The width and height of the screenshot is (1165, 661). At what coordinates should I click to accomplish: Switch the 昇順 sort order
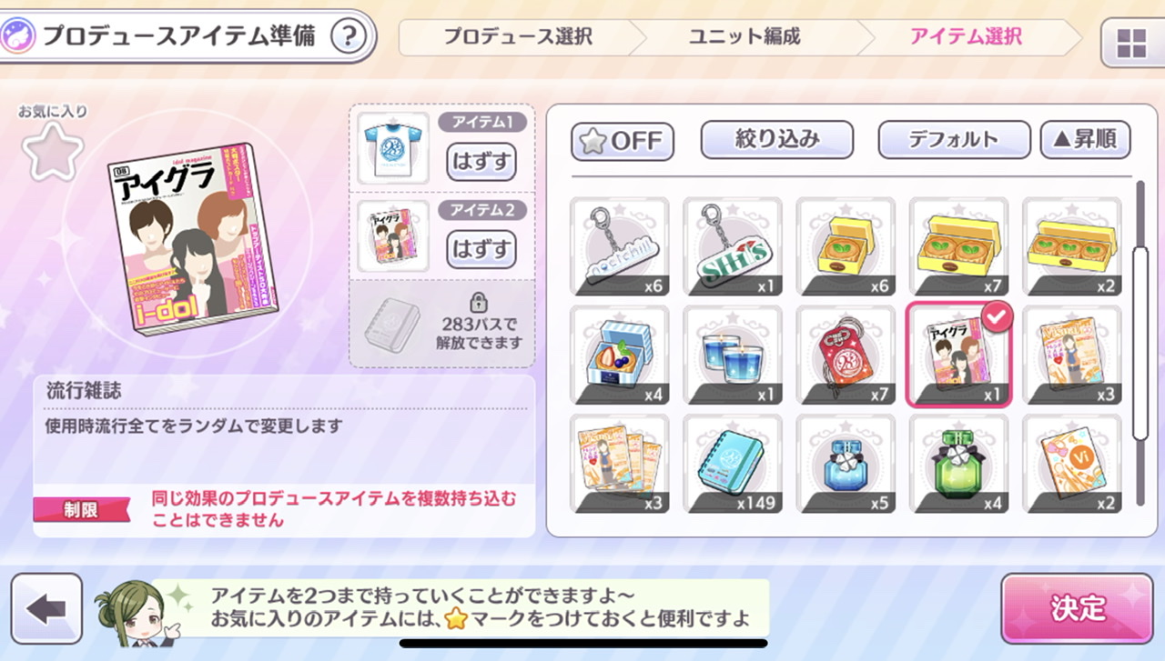(1085, 140)
